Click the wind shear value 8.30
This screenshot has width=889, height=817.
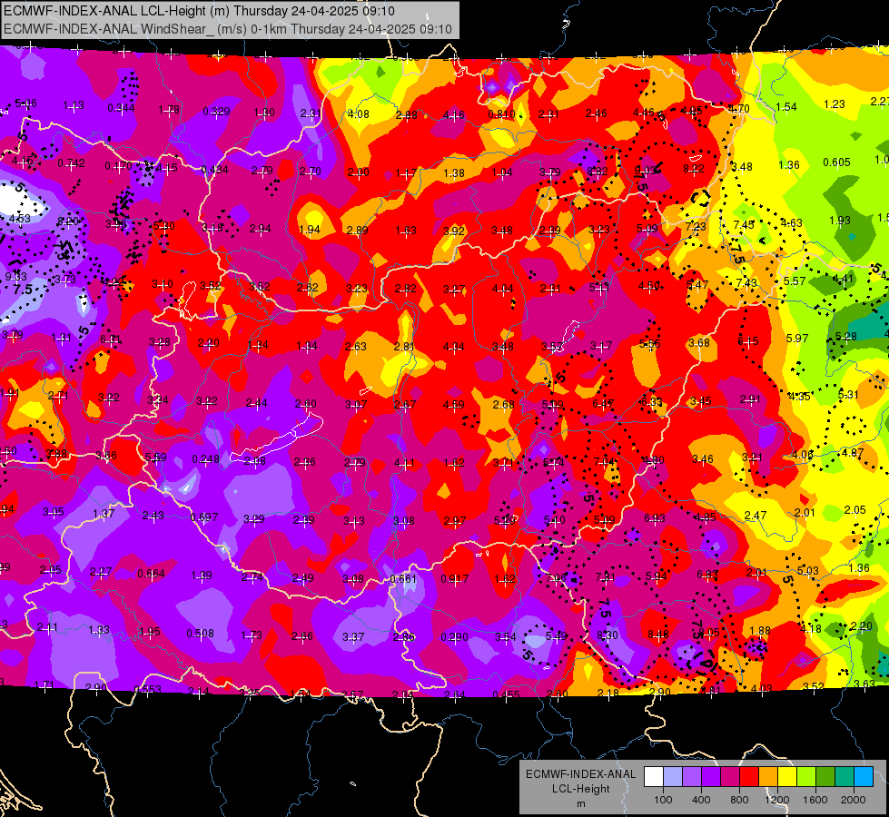click(607, 635)
